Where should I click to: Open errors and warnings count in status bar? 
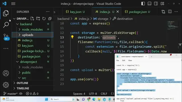tap(32, 93)
